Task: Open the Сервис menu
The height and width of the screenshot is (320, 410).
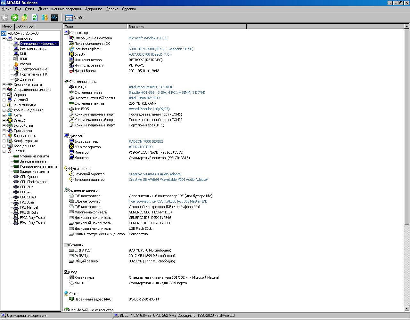Action: (x=112, y=9)
